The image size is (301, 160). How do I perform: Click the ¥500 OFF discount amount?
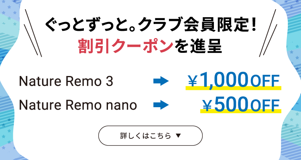241,103
